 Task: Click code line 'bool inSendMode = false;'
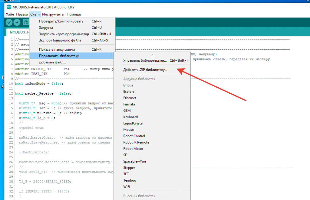click(x=39, y=84)
